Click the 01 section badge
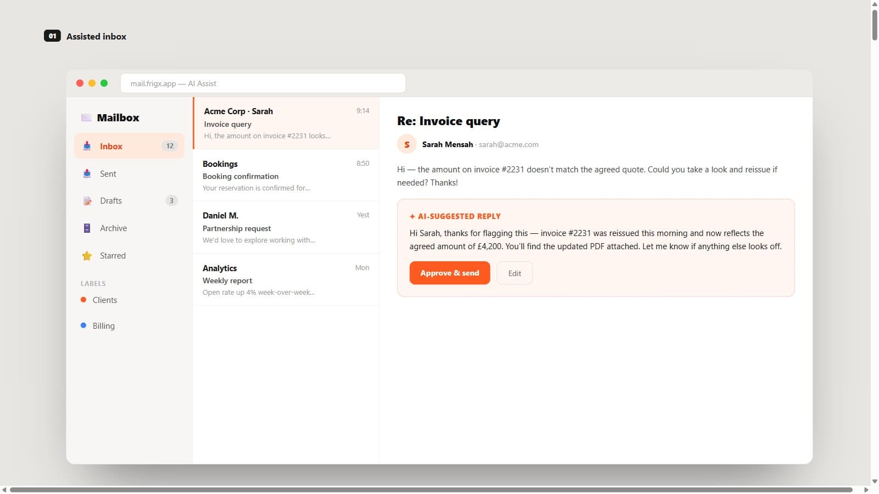 tap(52, 36)
